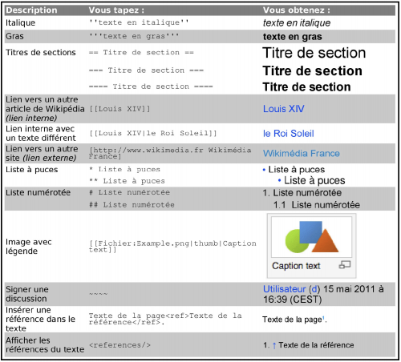This screenshot has width=401, height=362.
Task: Click the 'Image avec légende' label
Action: tap(29, 247)
